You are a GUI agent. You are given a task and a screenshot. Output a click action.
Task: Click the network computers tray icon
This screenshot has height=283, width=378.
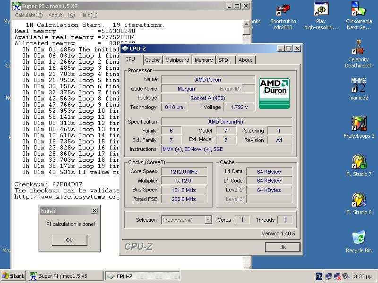[x=328, y=276]
